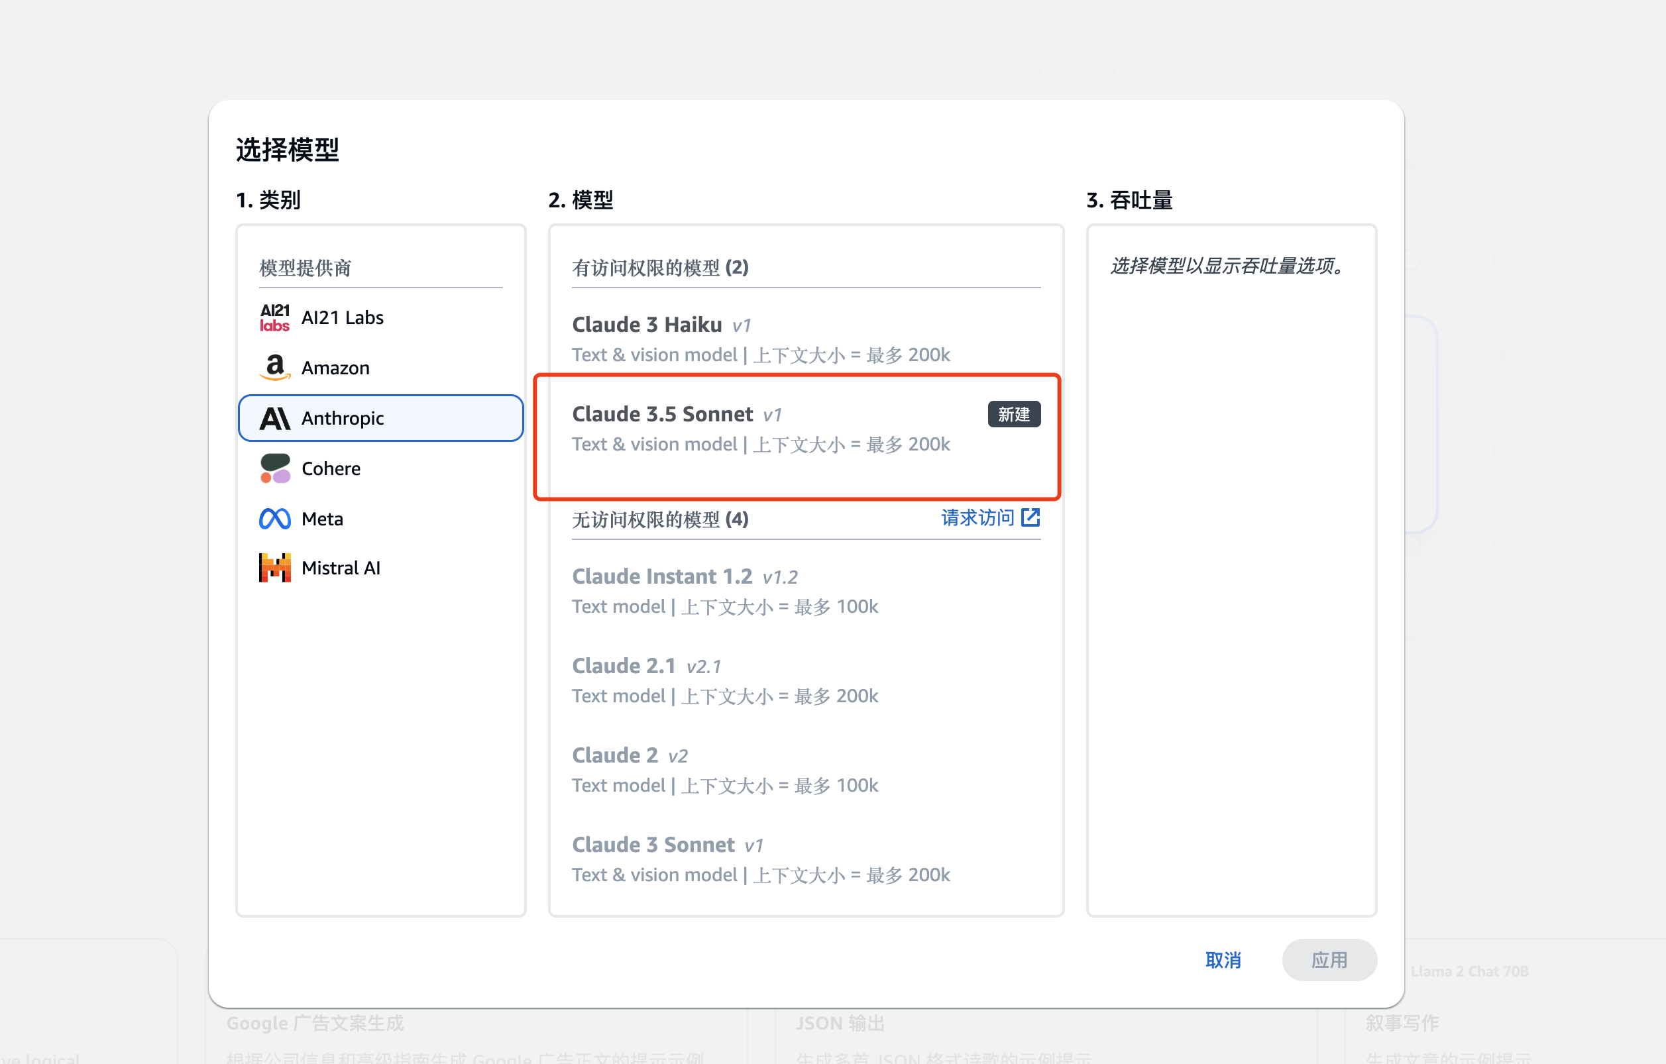The width and height of the screenshot is (1666, 1064).
Task: Select Mistral AI provider
Action: (x=380, y=568)
